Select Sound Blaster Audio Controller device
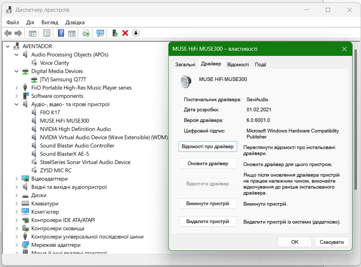The width and height of the screenshot is (361, 267). click(77, 146)
